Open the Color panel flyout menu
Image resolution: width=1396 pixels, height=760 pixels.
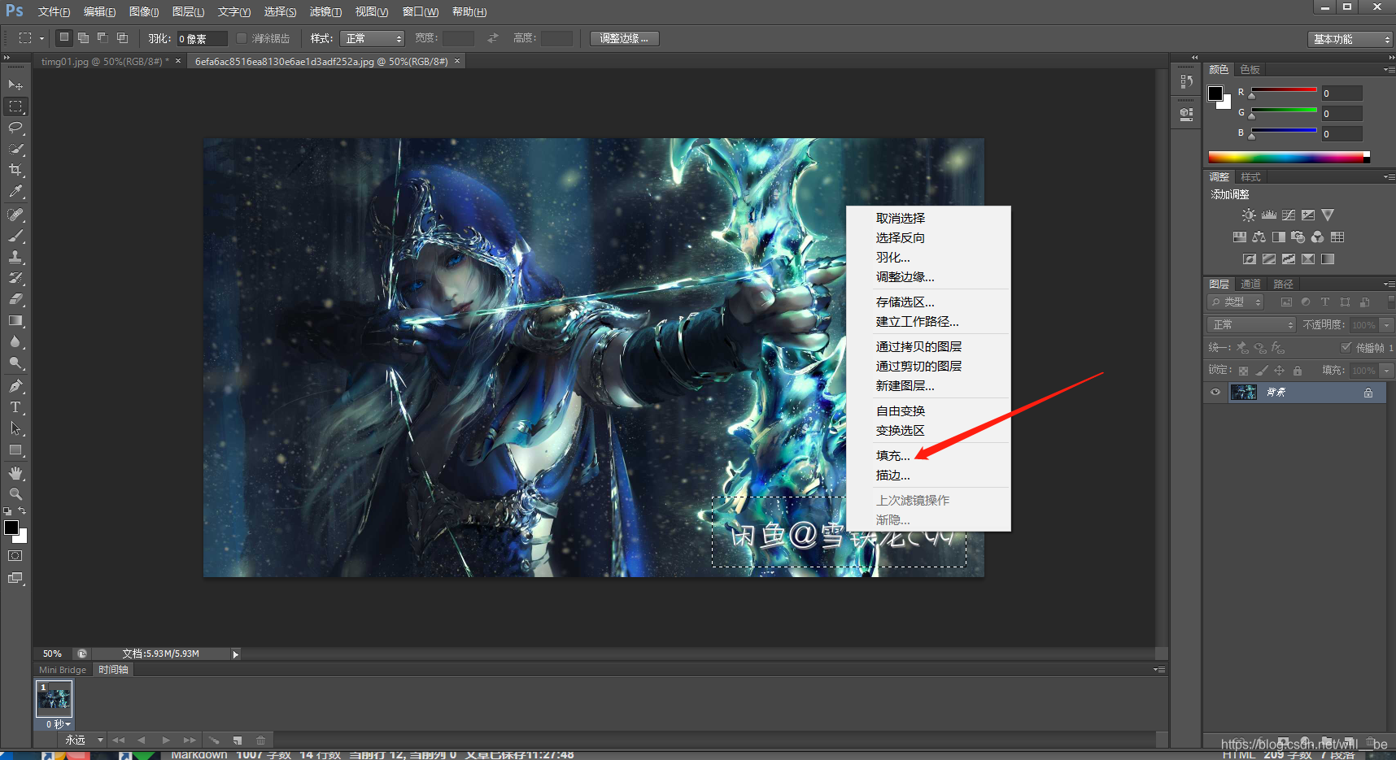(x=1389, y=70)
